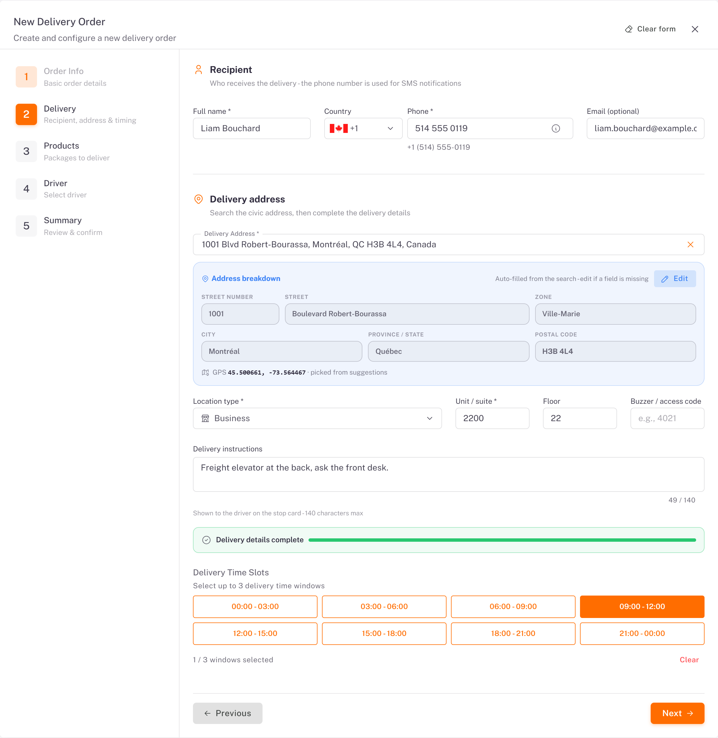This screenshot has height=738, width=718.
Task: Click the GPS map icon
Action: (x=205, y=372)
